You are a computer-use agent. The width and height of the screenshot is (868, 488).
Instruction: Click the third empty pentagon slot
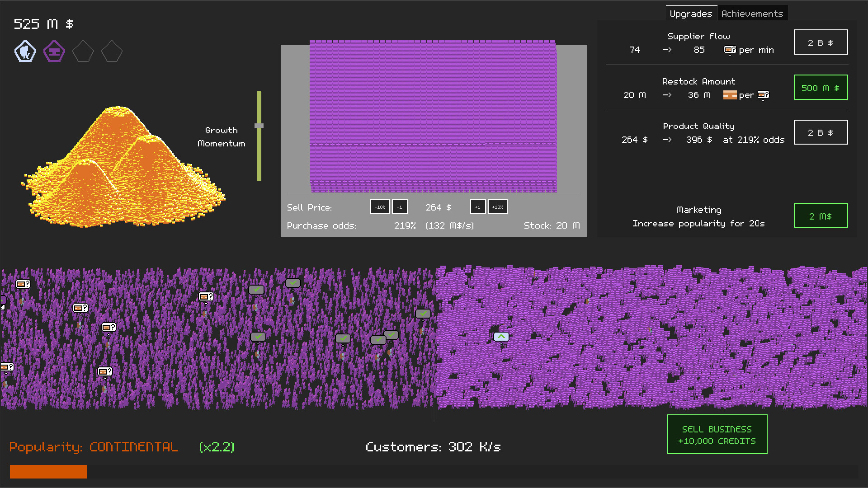(x=83, y=52)
